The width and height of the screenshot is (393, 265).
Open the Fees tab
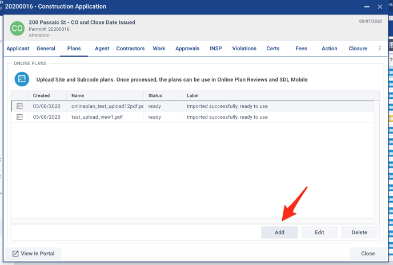[x=301, y=49]
